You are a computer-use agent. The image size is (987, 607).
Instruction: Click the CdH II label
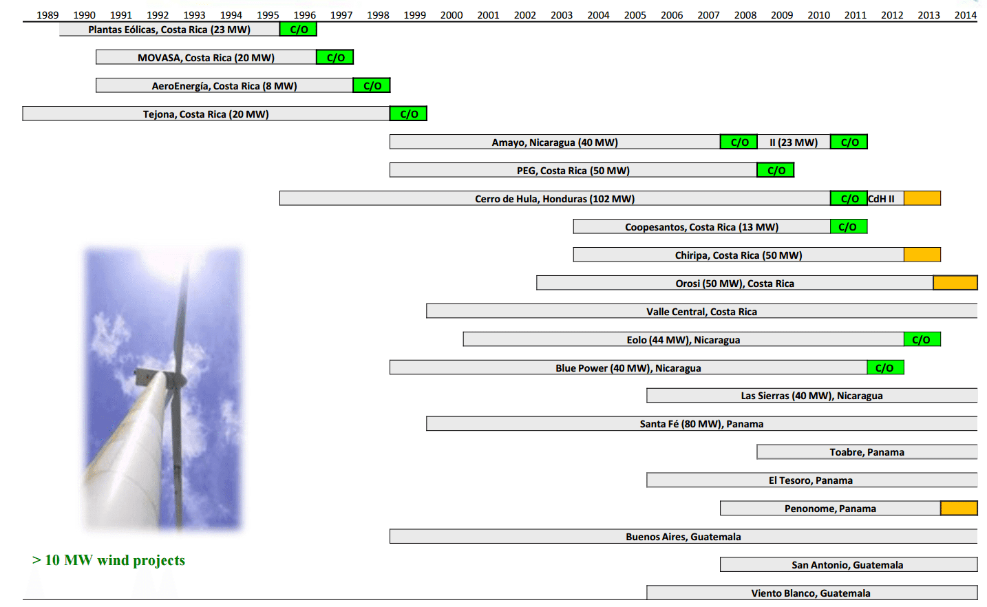coord(882,199)
